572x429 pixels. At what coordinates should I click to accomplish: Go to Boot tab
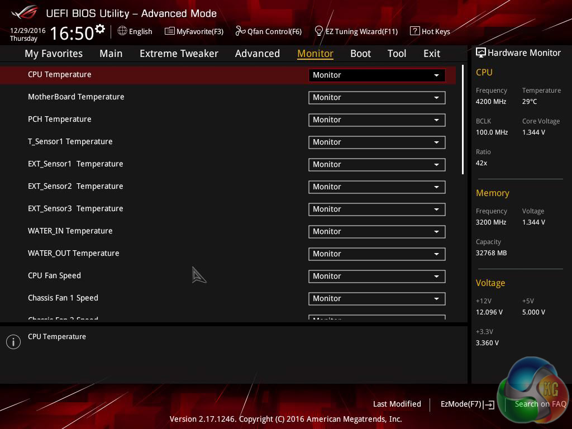360,54
